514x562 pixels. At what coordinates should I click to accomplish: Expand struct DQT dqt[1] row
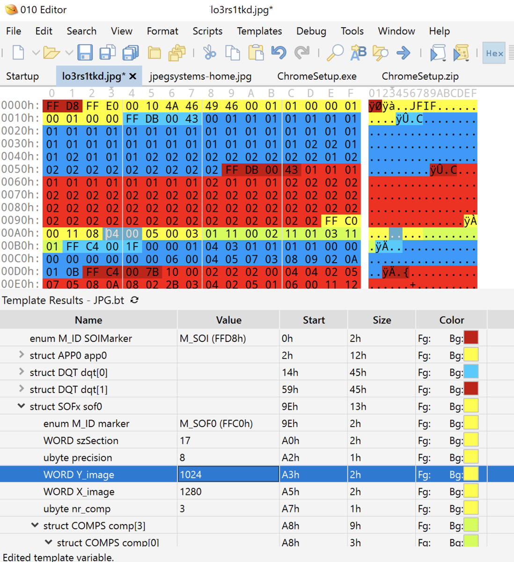(x=21, y=389)
